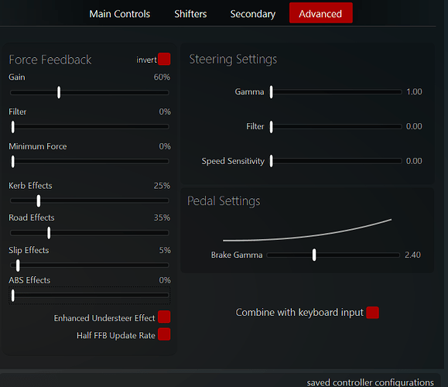Open the Shifters tab
This screenshot has height=387, width=448.
coord(190,14)
